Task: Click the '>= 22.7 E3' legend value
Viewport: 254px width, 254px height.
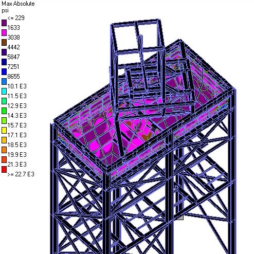Action: (21, 174)
